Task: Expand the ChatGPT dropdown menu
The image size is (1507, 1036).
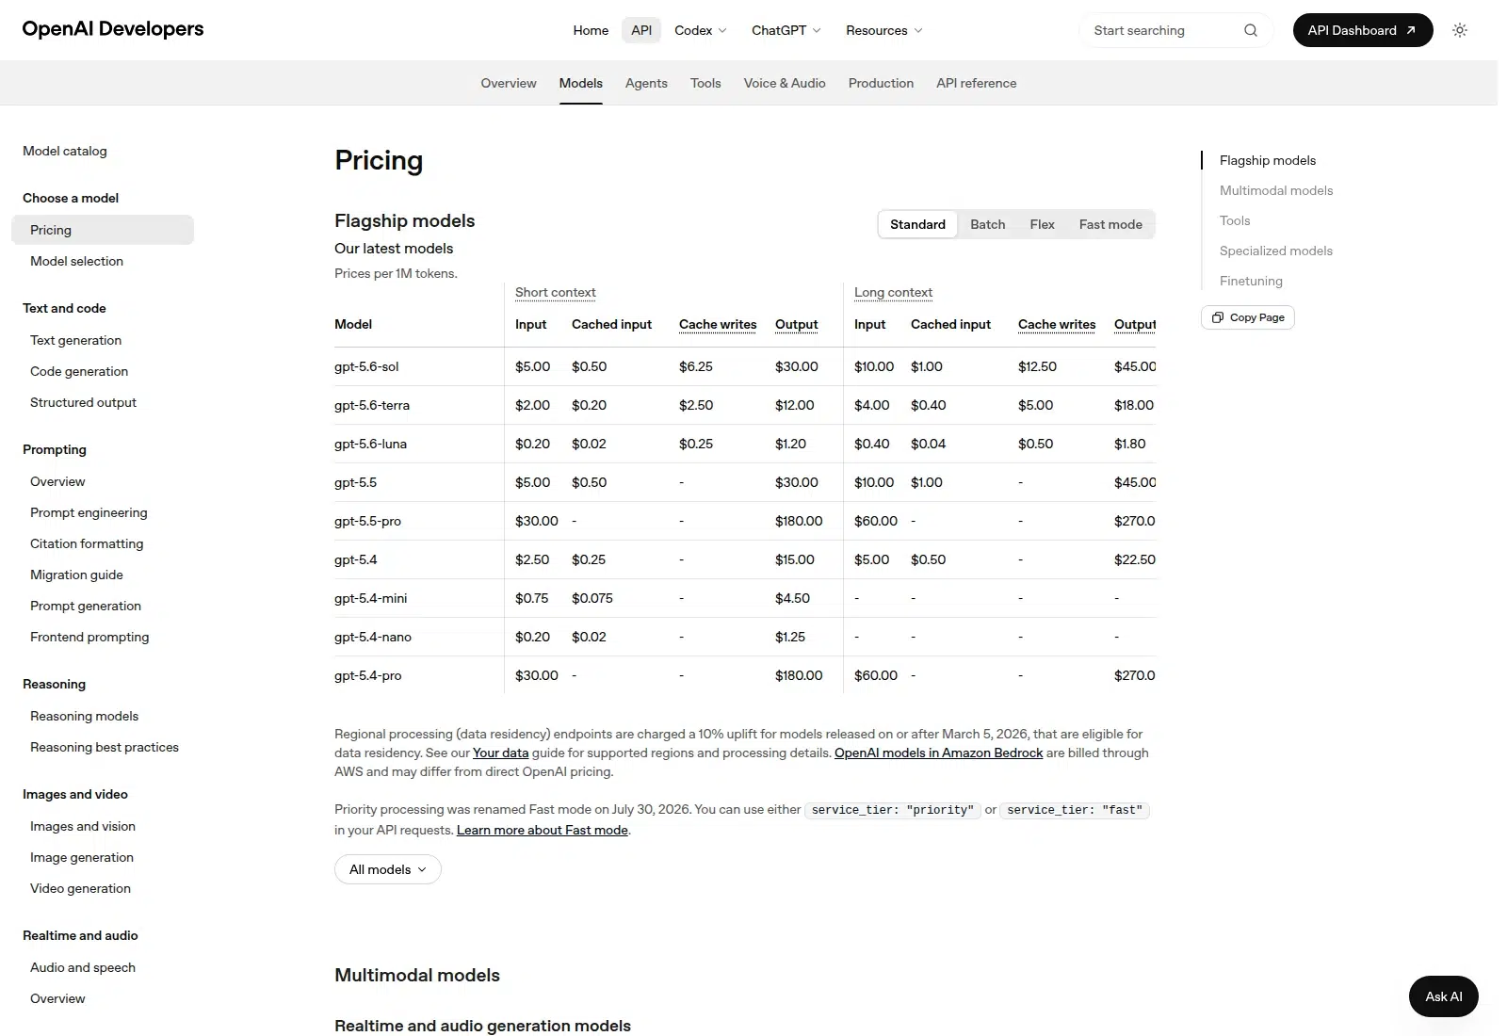Action: point(786,30)
